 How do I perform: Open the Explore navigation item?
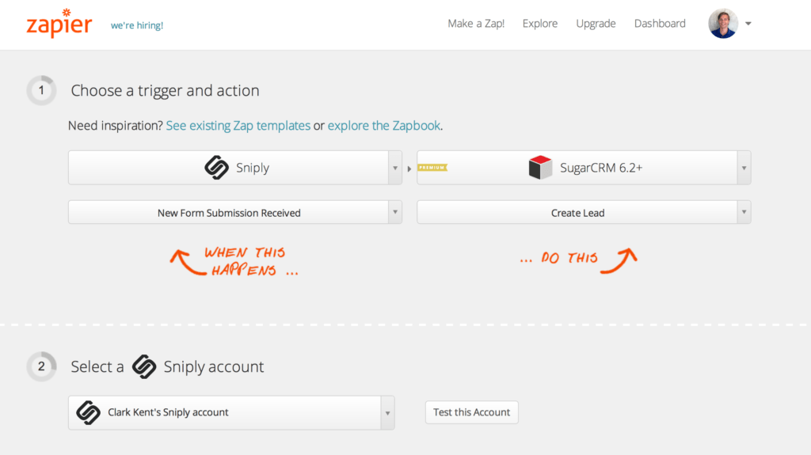(x=540, y=24)
